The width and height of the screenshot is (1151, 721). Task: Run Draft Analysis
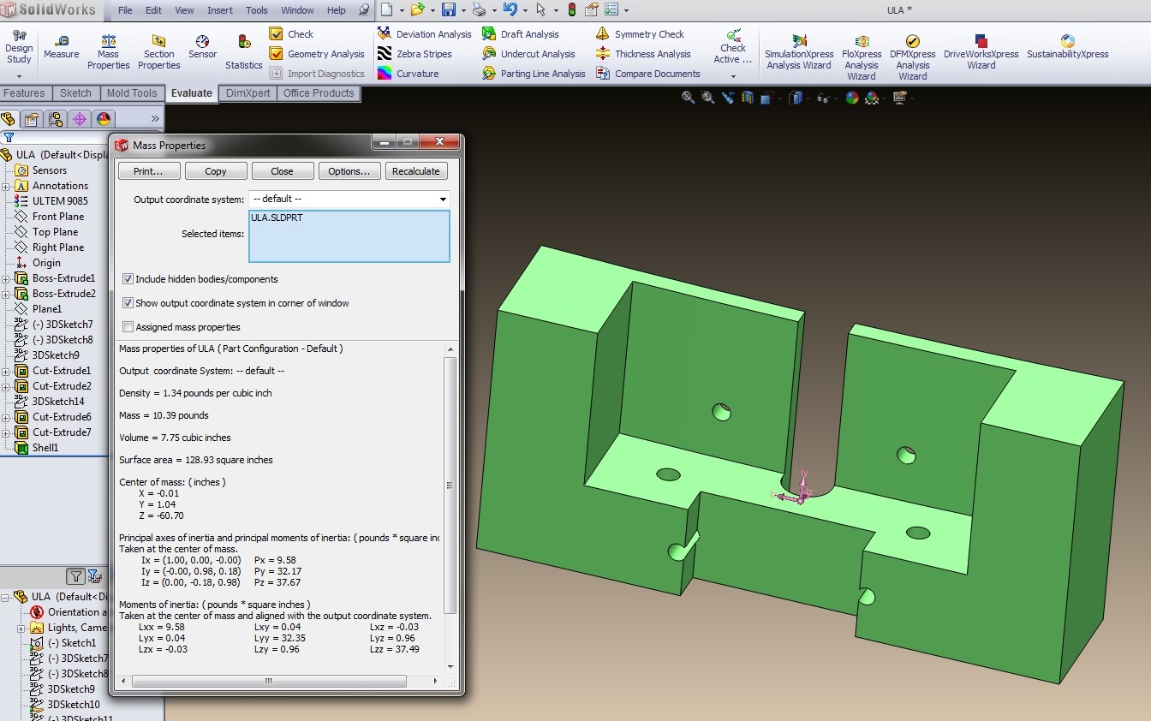point(521,34)
